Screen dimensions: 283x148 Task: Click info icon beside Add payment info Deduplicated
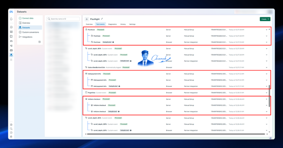(119, 86)
